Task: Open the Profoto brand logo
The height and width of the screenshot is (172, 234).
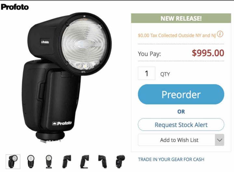Action: 15,7
